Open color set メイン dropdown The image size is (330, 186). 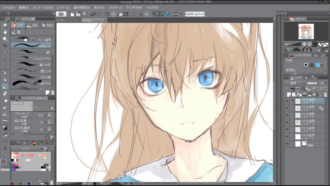coord(27,149)
